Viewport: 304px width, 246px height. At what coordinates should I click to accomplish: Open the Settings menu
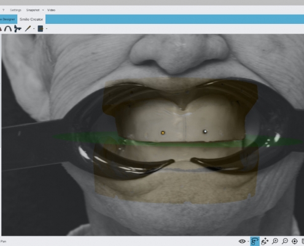click(15, 10)
